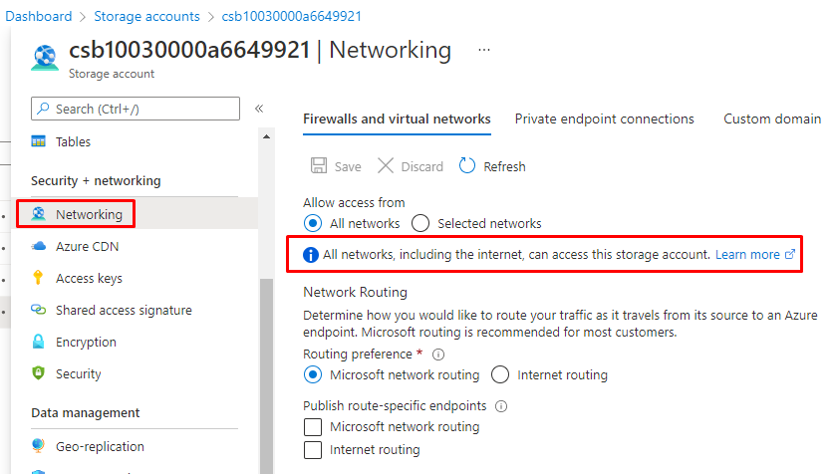
Task: Check Microsoft network routing endpoint checkbox
Action: pos(313,426)
